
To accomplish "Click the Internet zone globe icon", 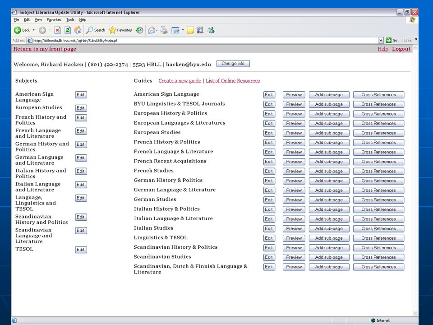I will coord(373,320).
